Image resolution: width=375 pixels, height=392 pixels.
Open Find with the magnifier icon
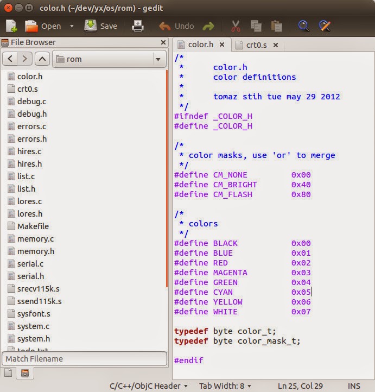point(303,26)
